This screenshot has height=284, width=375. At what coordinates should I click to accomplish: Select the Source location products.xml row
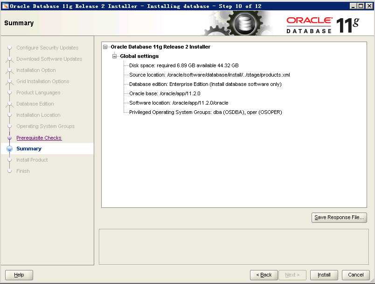click(209, 75)
